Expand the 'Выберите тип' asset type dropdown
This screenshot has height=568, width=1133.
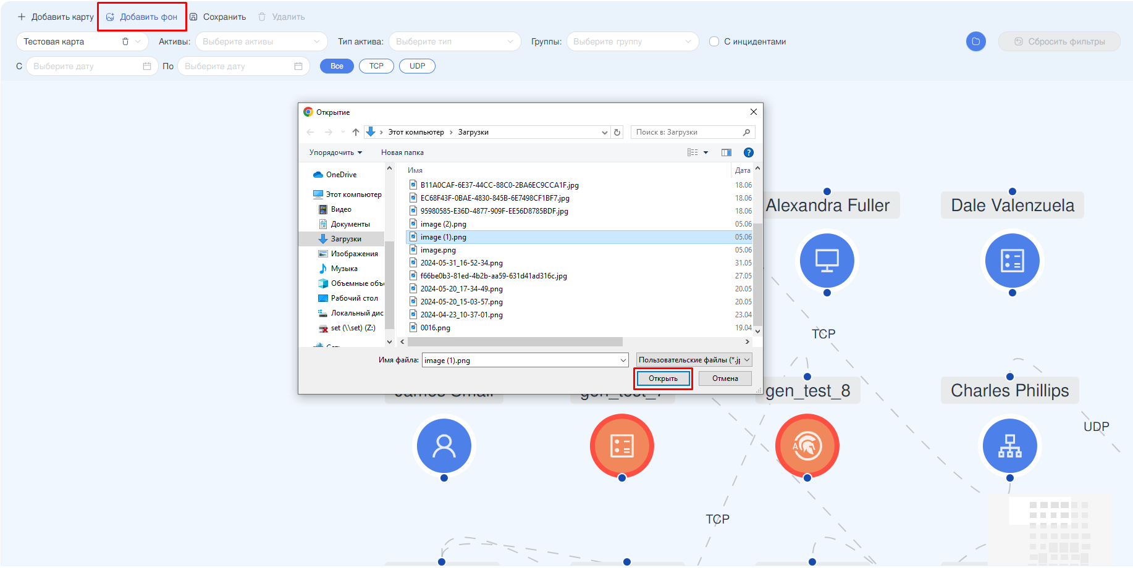pyautogui.click(x=454, y=41)
